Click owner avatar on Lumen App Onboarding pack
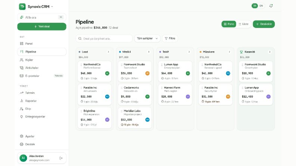The width and height of the screenshot is (296, 166). pyautogui.click(x=268, y=96)
